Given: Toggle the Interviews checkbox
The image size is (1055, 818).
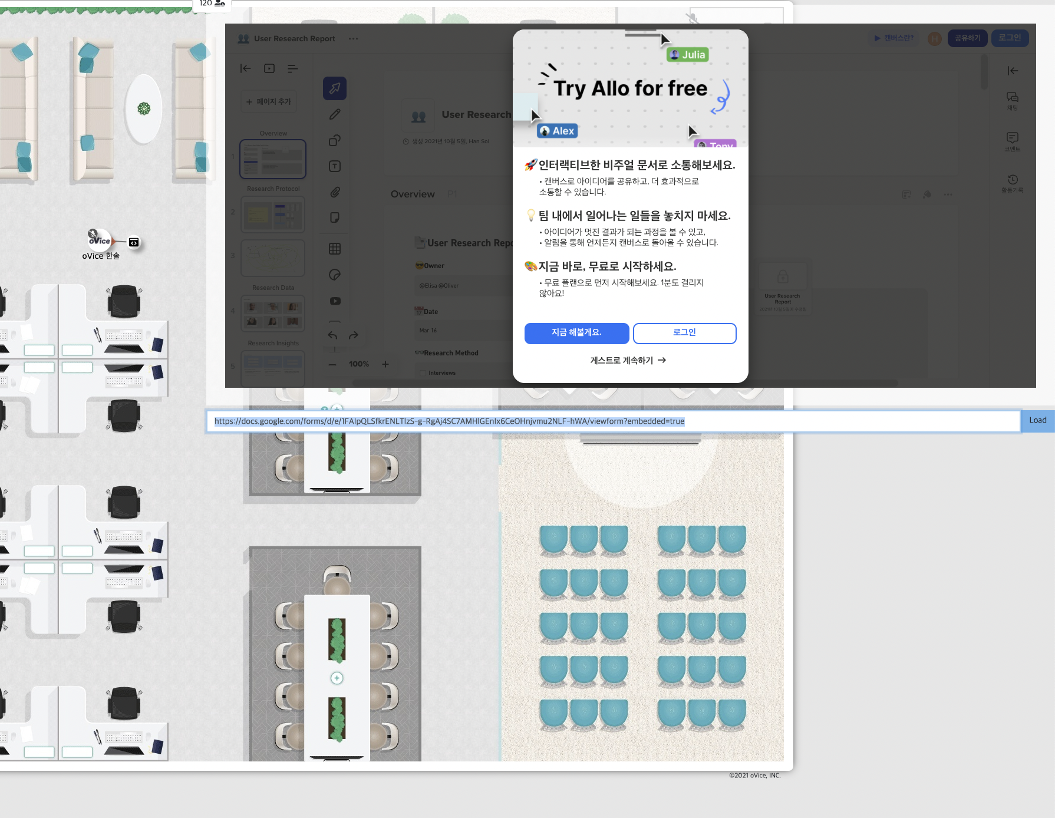Looking at the screenshot, I should pyautogui.click(x=423, y=373).
